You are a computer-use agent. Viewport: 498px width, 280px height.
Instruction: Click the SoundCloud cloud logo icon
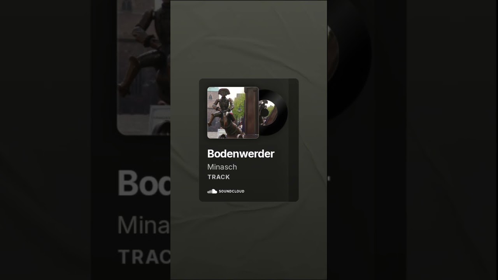212,191
